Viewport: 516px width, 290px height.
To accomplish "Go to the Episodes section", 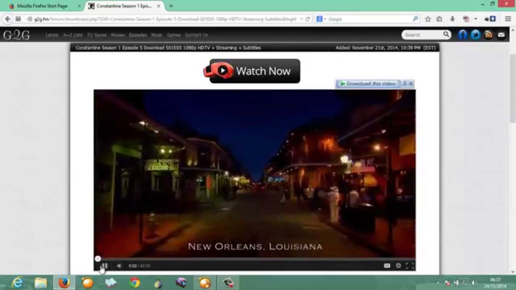I will tap(138, 35).
